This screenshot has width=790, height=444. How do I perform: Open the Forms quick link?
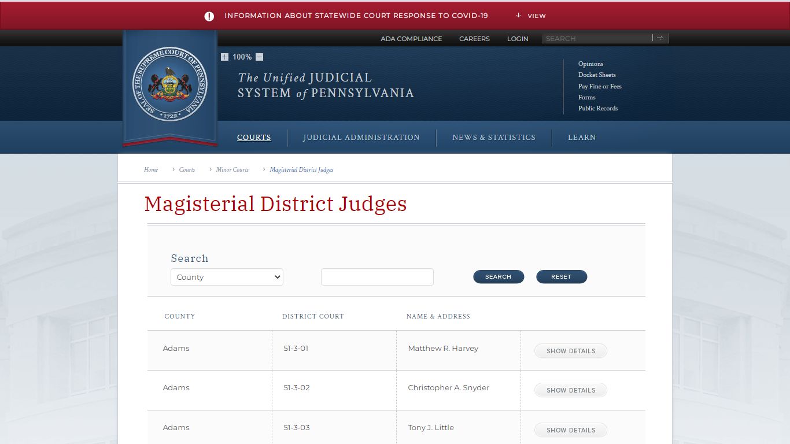coord(586,97)
